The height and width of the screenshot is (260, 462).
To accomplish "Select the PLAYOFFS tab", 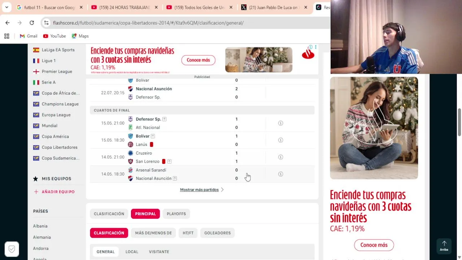I will [176, 214].
